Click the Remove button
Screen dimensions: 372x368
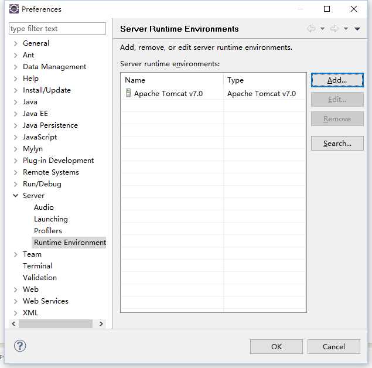pos(337,118)
